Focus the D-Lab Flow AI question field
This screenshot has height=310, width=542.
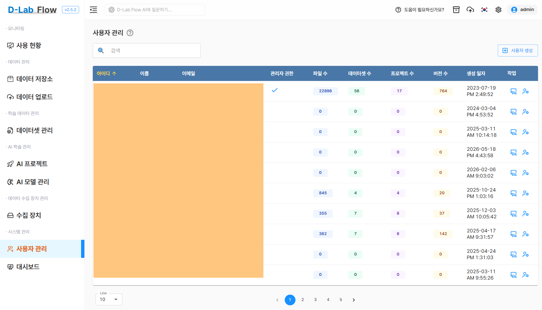pyautogui.click(x=155, y=10)
